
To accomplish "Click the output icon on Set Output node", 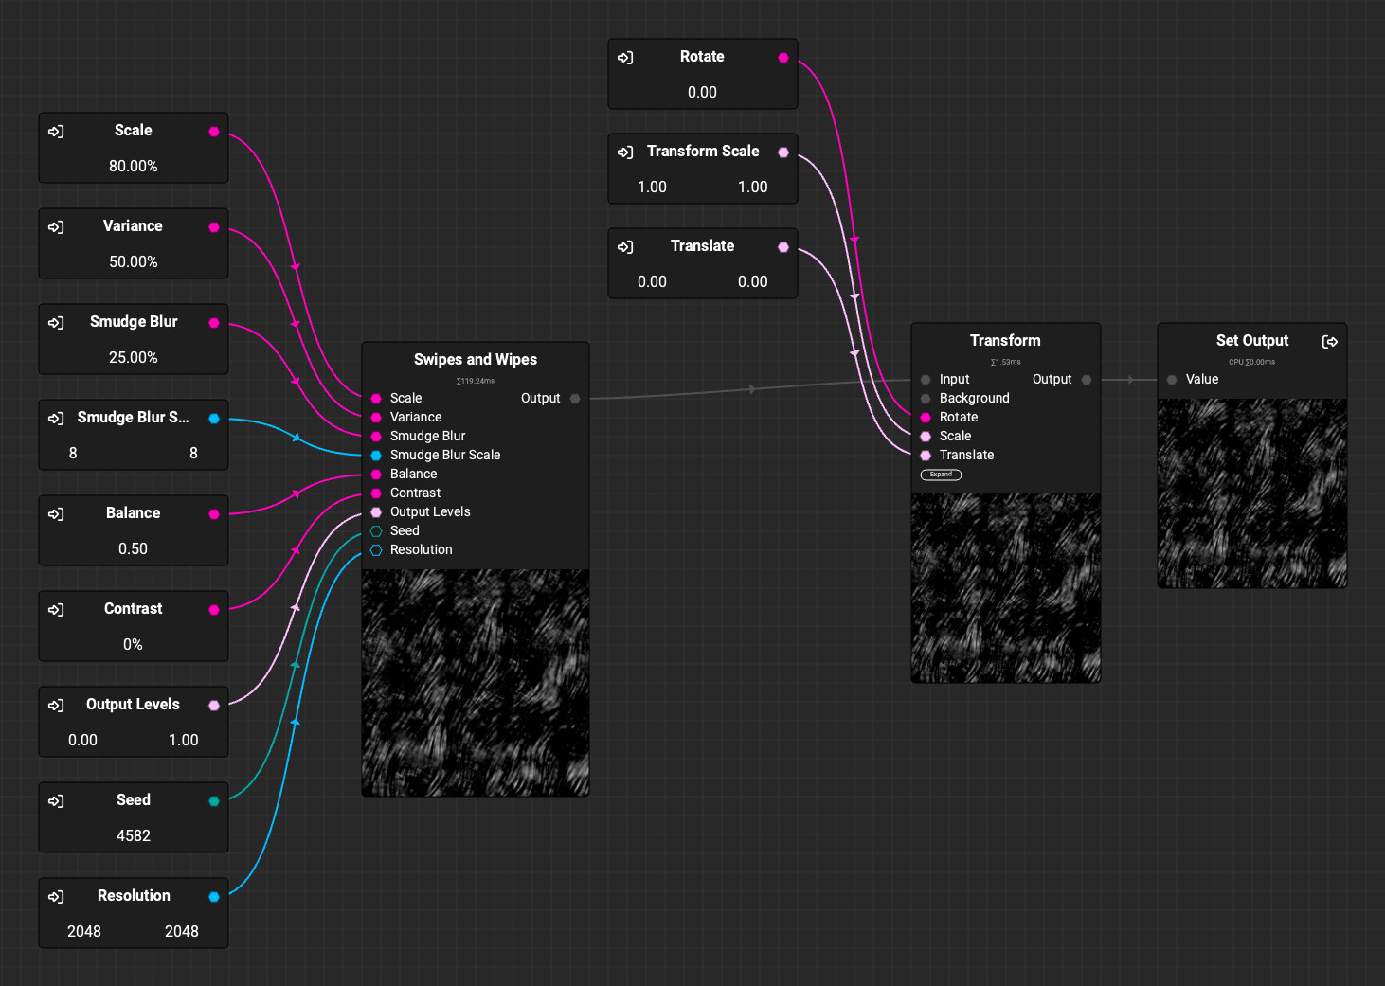I will click(x=1330, y=342).
